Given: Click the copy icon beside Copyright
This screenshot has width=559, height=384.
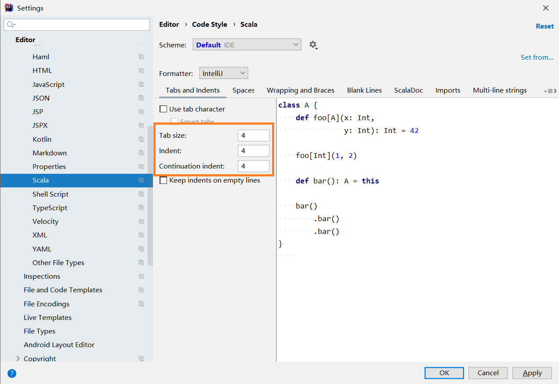Looking at the screenshot, I should click(x=141, y=359).
